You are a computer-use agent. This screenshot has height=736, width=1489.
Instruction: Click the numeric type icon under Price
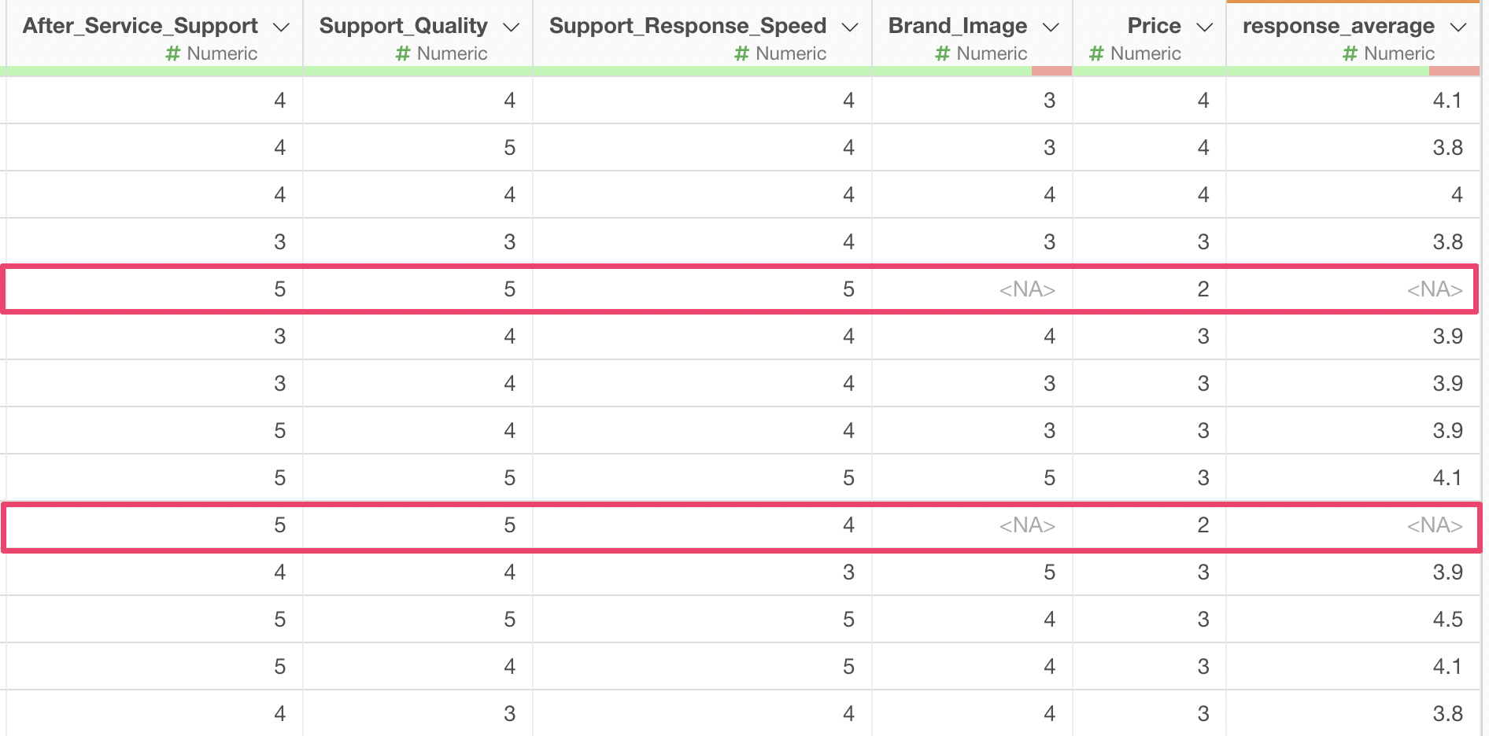tap(1096, 53)
